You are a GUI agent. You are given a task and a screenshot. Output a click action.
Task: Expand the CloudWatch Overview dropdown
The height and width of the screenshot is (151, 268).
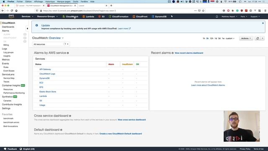[56, 38]
